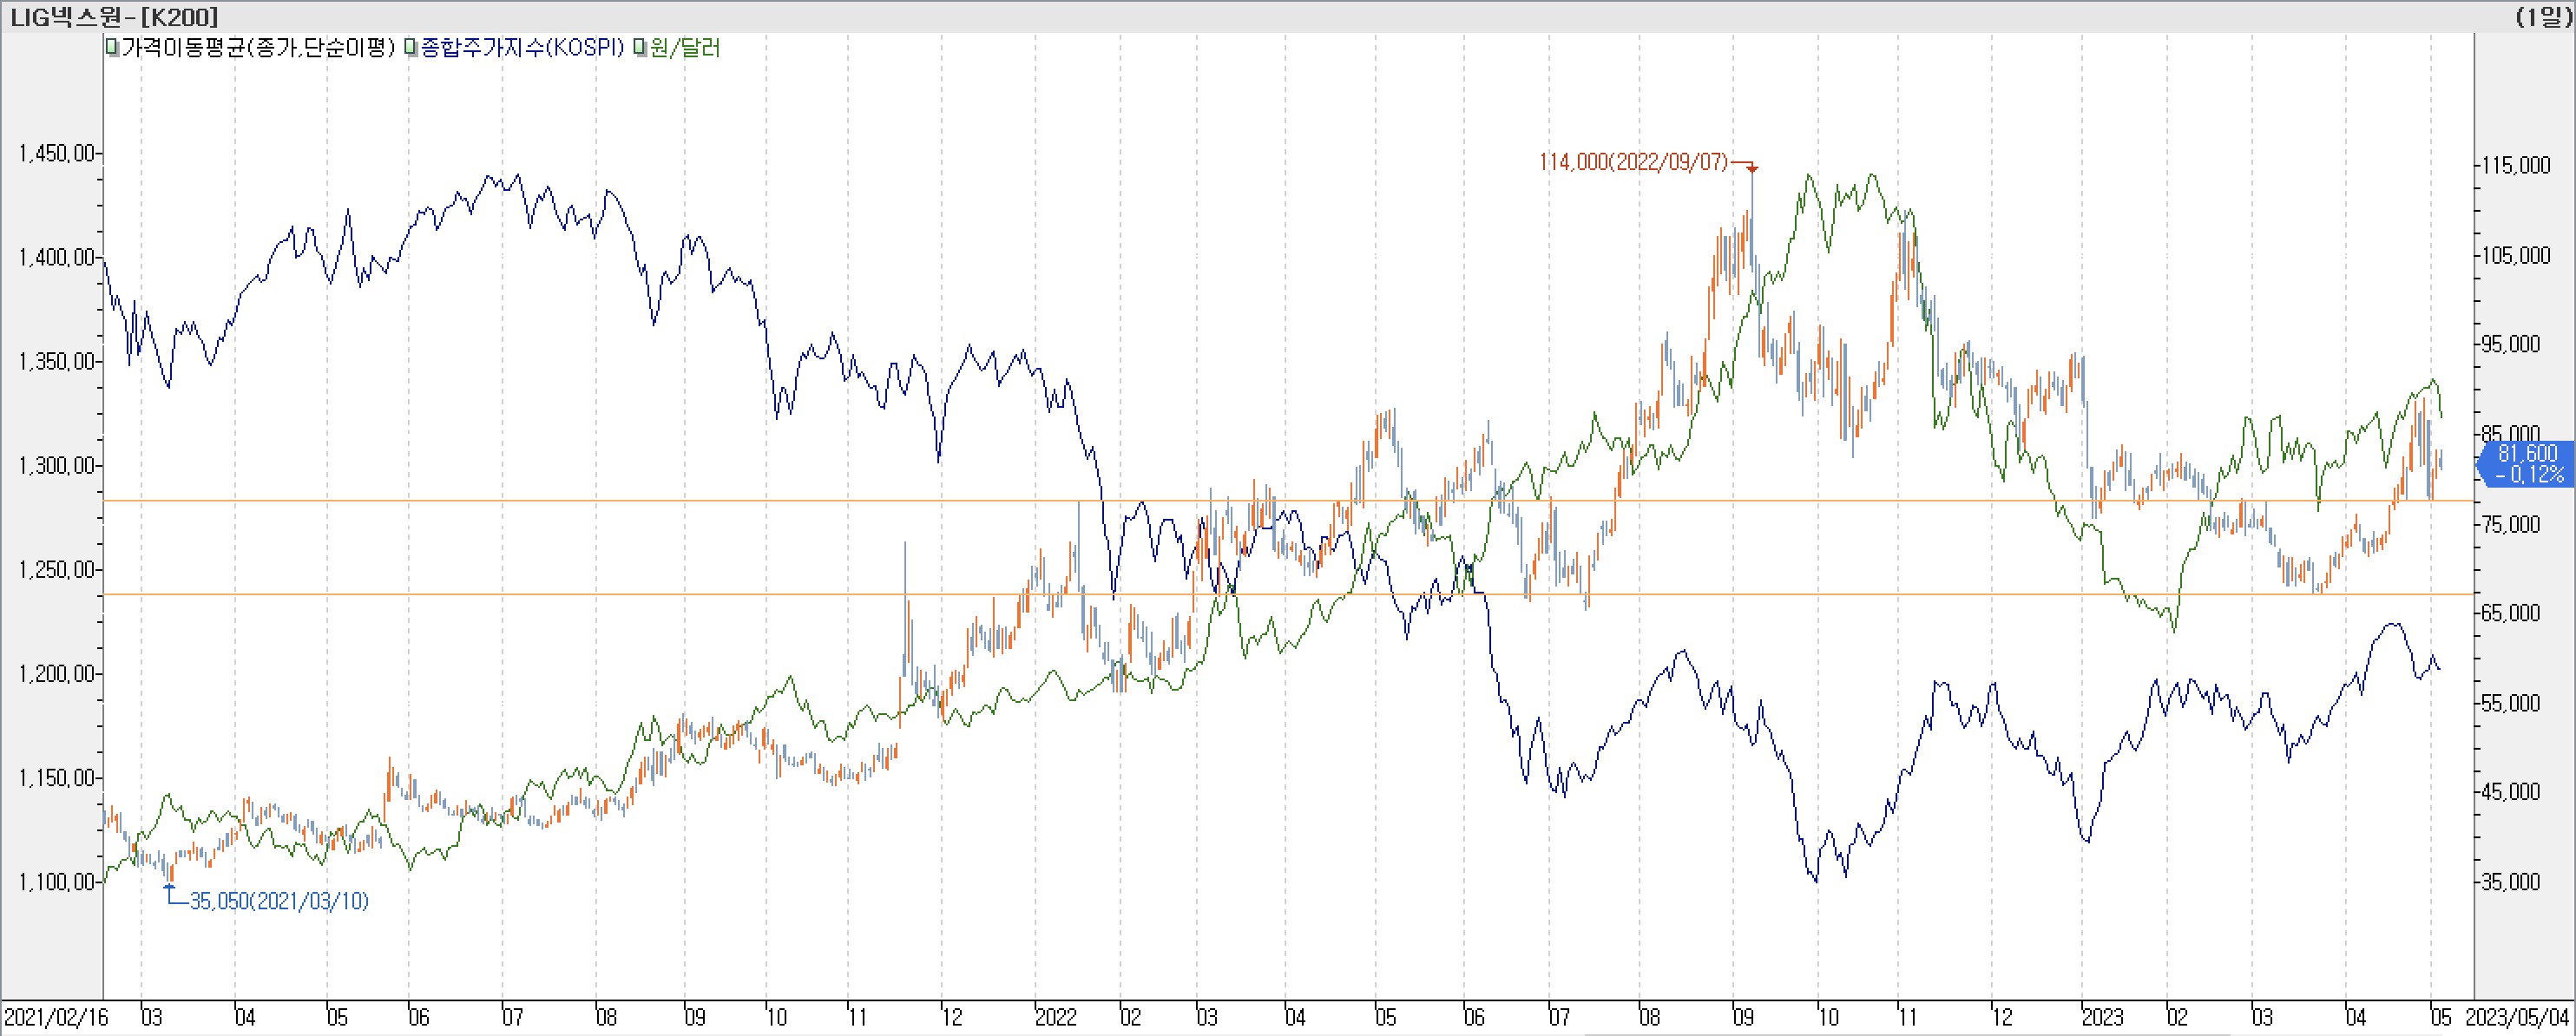
Task: Click the 1,450.00 left axis value
Action: [x=56, y=153]
